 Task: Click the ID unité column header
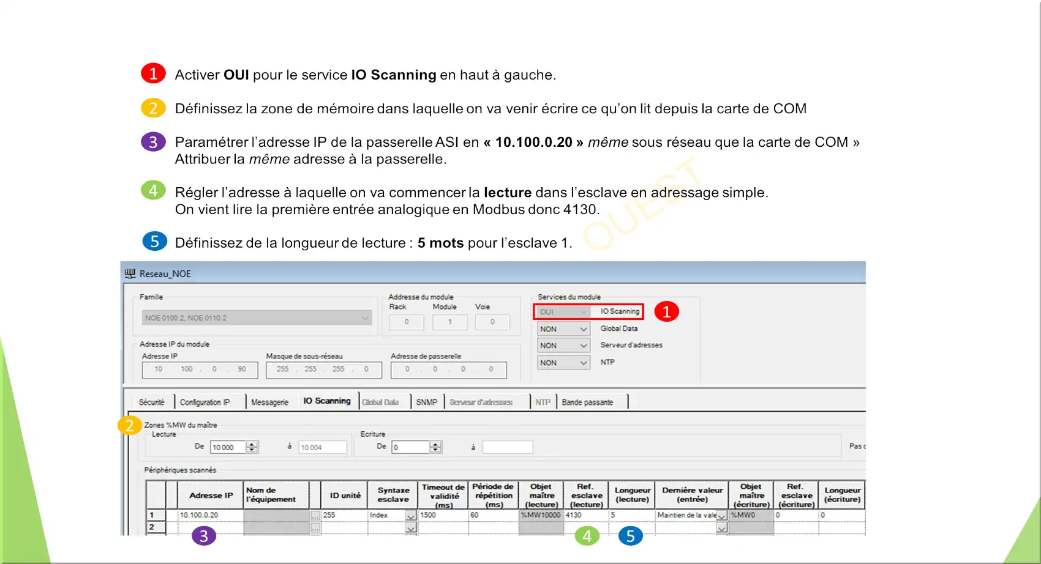pos(345,495)
